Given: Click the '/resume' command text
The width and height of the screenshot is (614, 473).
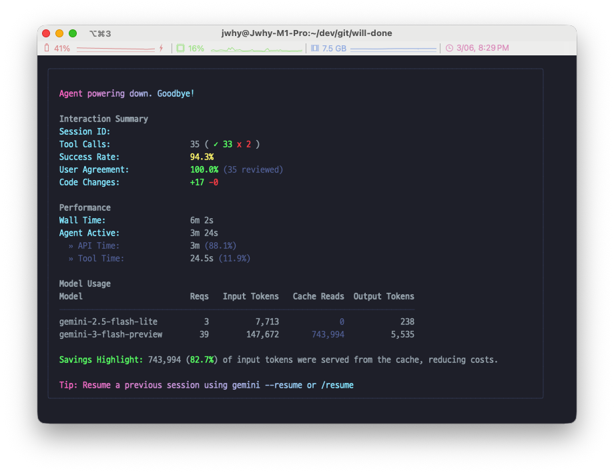Looking at the screenshot, I should (337, 386).
